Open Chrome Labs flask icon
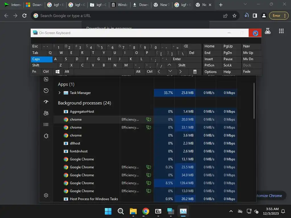The width and height of the screenshot is (291, 218). 268,31
